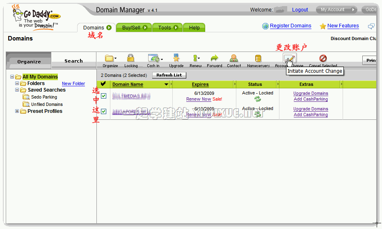This screenshot has width=382, height=229.
Task: Click the chat bubbles icon at top right
Action: point(371,26)
